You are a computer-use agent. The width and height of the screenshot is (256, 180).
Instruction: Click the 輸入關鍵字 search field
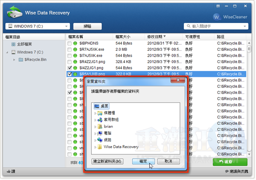[215, 26]
